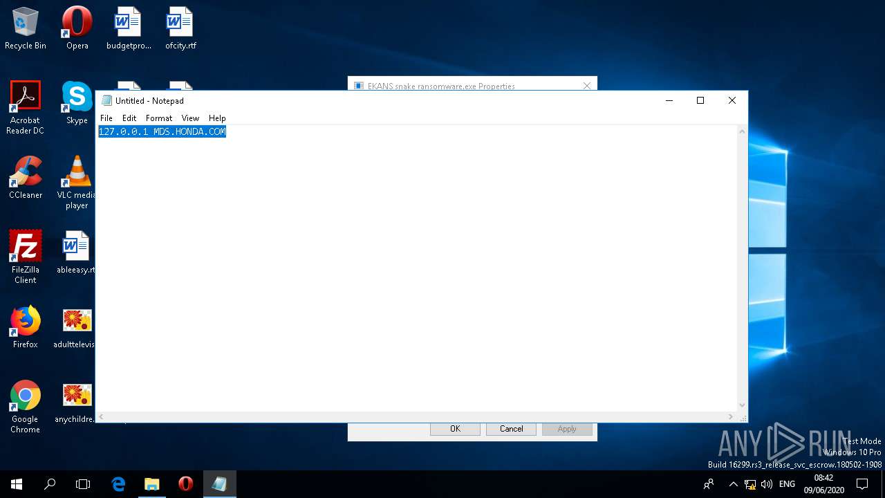This screenshot has height=498, width=885.
Task: Open Notepad Help menu
Action: tap(217, 118)
